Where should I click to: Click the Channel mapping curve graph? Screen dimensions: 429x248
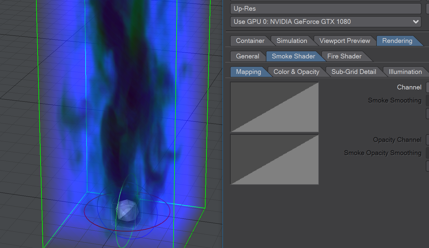[274, 107]
